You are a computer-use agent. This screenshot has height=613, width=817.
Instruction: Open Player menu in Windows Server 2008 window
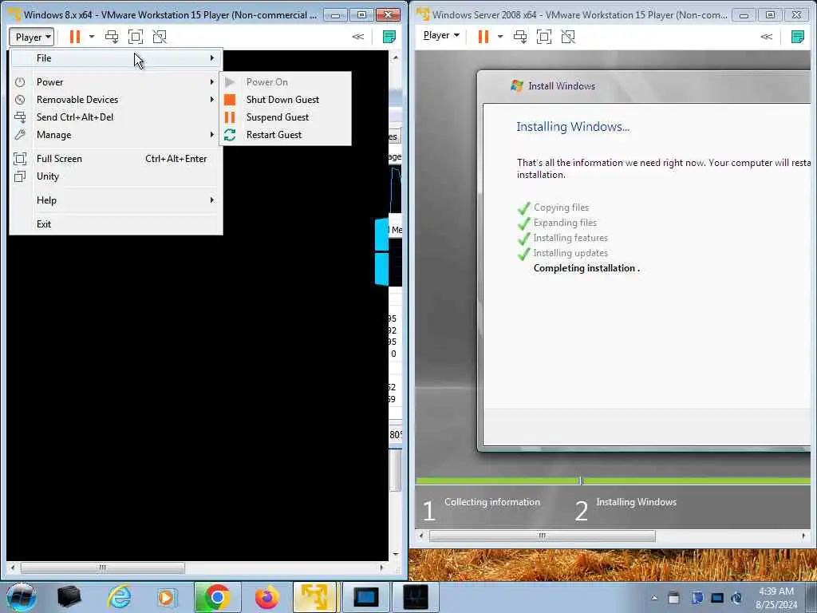[x=441, y=35]
